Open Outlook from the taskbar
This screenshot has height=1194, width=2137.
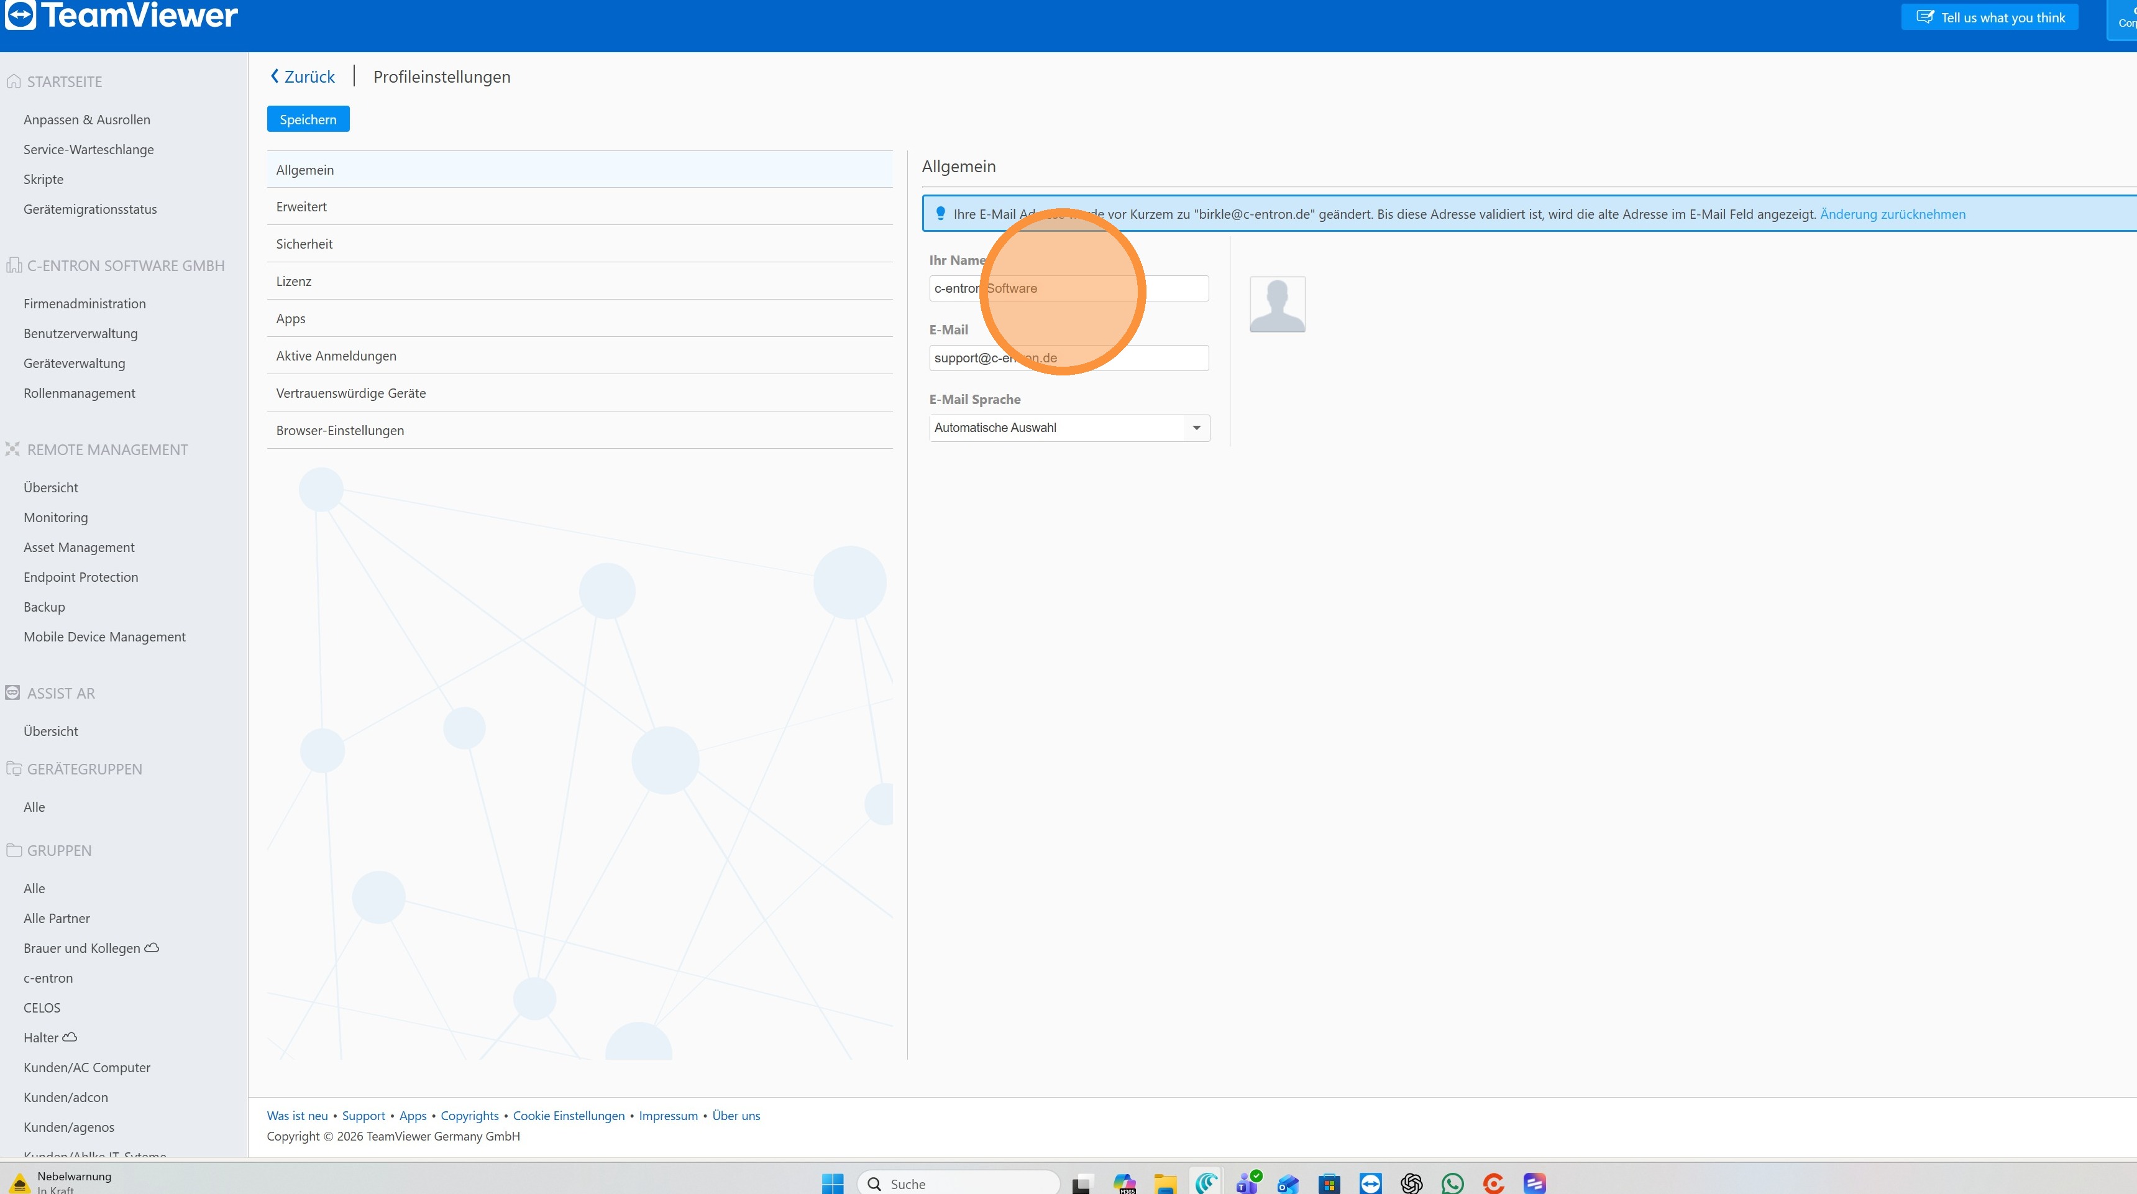(1288, 1183)
